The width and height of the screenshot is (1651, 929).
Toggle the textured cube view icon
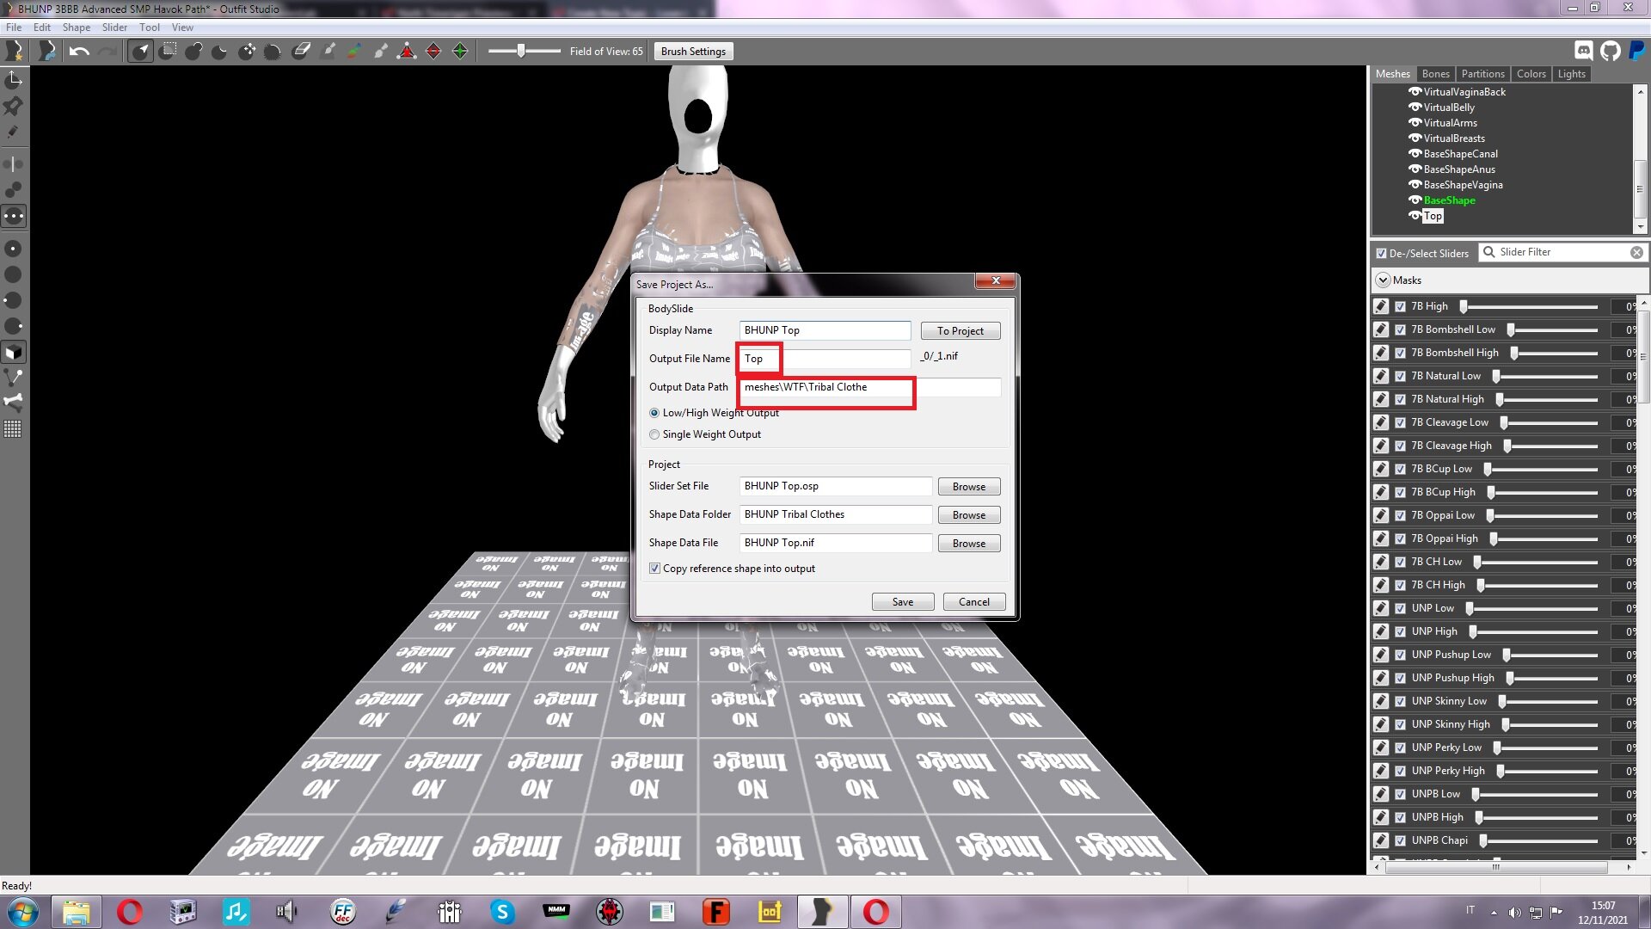click(14, 352)
